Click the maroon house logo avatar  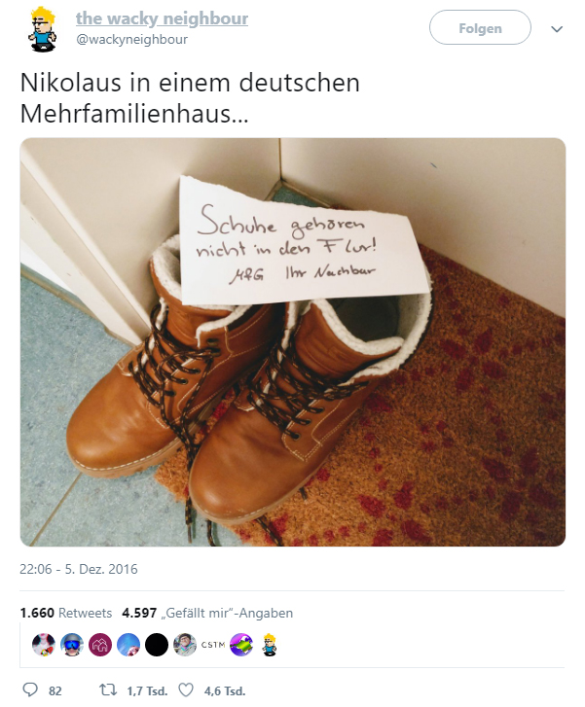[x=99, y=645]
